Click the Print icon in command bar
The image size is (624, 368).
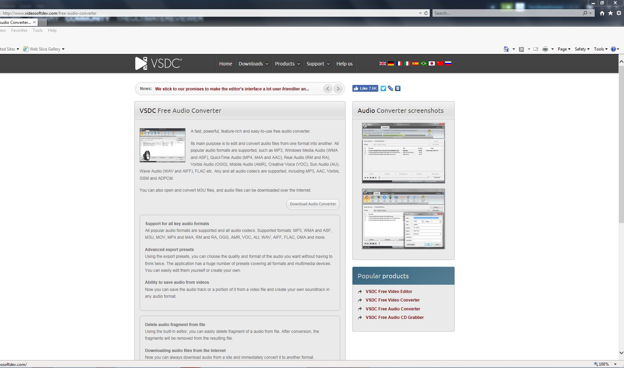(x=545, y=49)
